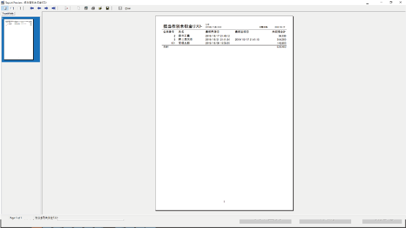406x228 pixels.
Task: Click the load report icon
Action: [100, 8]
